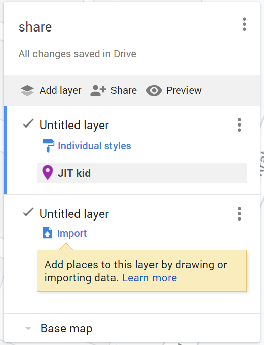
Task: Click the purple pin marker for JIT kid
Action: pyautogui.click(x=48, y=173)
